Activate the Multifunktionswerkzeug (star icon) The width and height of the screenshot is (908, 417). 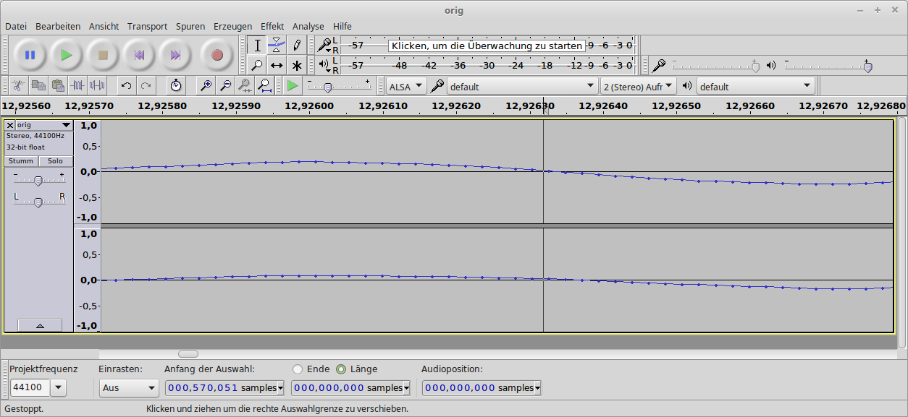tap(296, 65)
